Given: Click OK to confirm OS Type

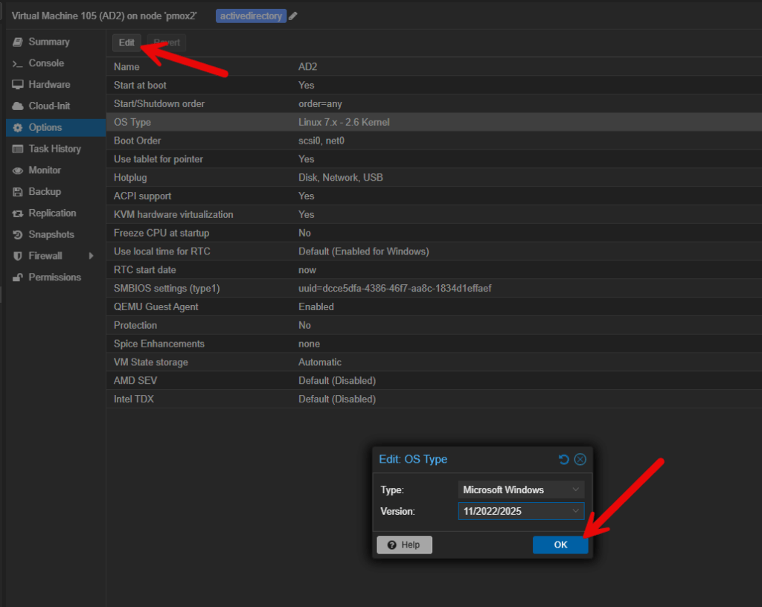Looking at the screenshot, I should 560,545.
